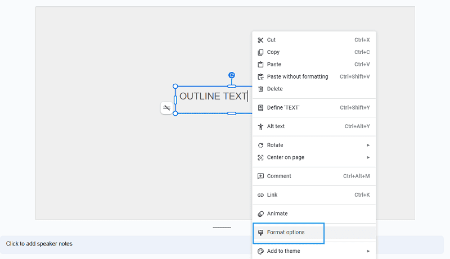Image resolution: width=450 pixels, height=259 pixels.
Task: Click the Ctrl+X shortcut label
Action: [362, 40]
